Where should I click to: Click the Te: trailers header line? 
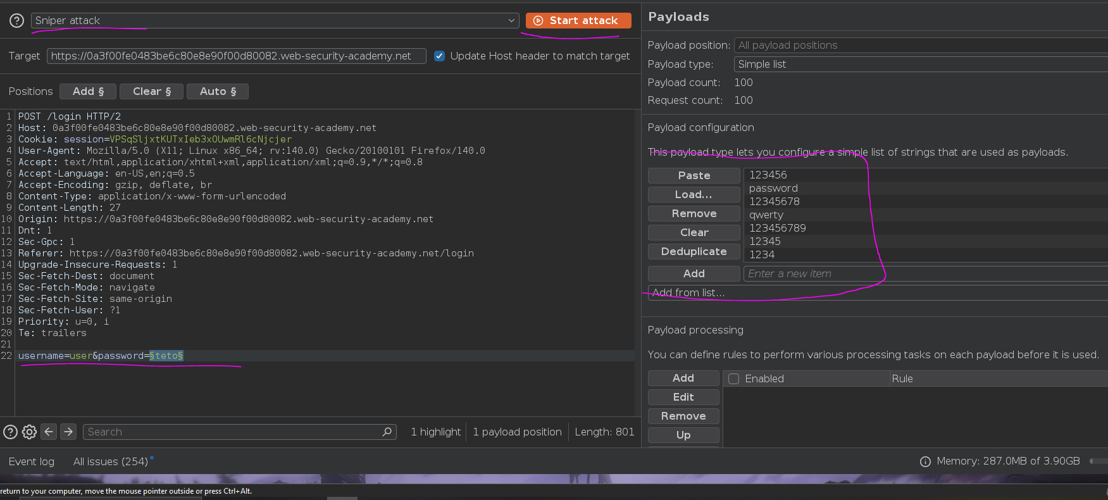(53, 333)
